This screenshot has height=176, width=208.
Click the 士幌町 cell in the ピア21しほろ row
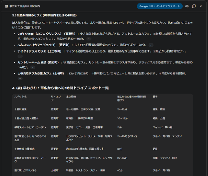point(55,170)
